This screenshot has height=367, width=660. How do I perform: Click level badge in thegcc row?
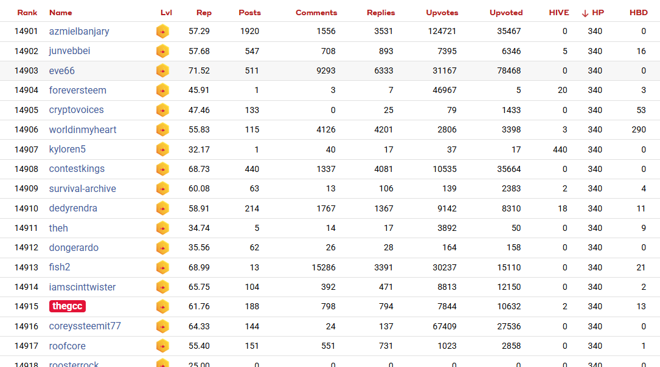coord(162,307)
